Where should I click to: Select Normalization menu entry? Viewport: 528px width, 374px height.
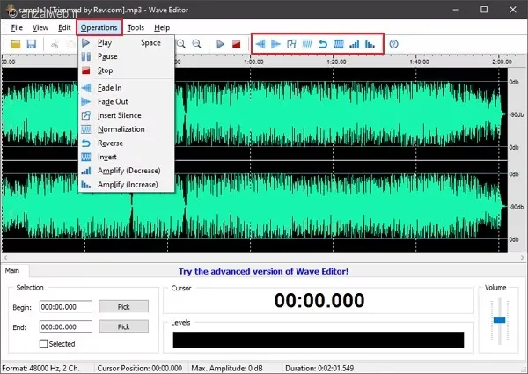pos(126,129)
